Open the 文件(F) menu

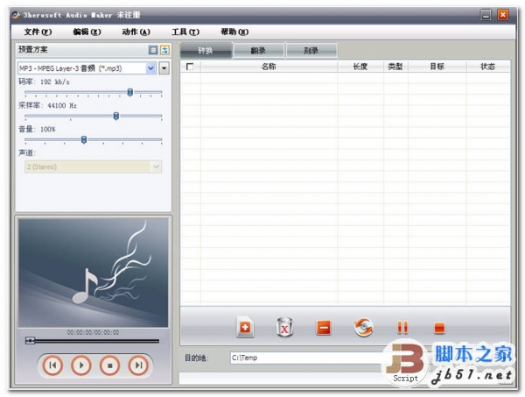[x=38, y=32]
